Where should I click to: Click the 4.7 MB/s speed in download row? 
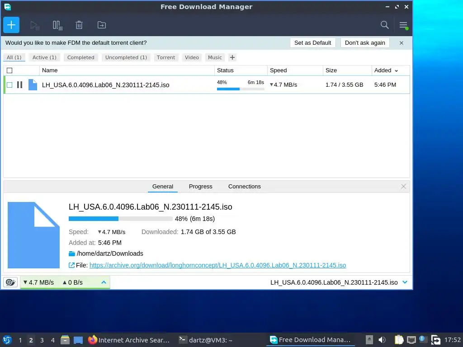pyautogui.click(x=283, y=85)
